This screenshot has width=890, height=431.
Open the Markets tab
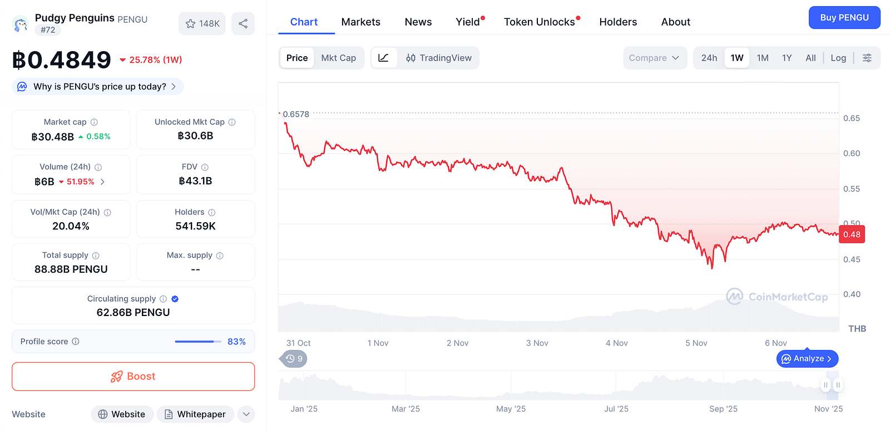pyautogui.click(x=361, y=22)
